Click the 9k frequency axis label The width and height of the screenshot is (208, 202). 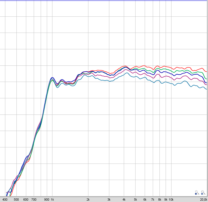click(x=166, y=199)
